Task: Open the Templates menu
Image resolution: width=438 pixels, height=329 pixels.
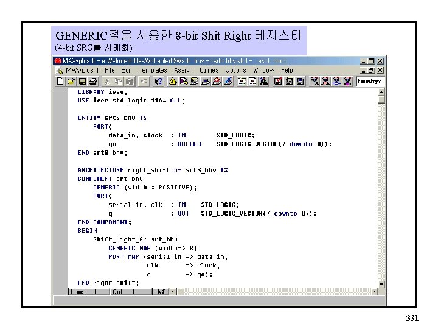Action: pyautogui.click(x=153, y=70)
